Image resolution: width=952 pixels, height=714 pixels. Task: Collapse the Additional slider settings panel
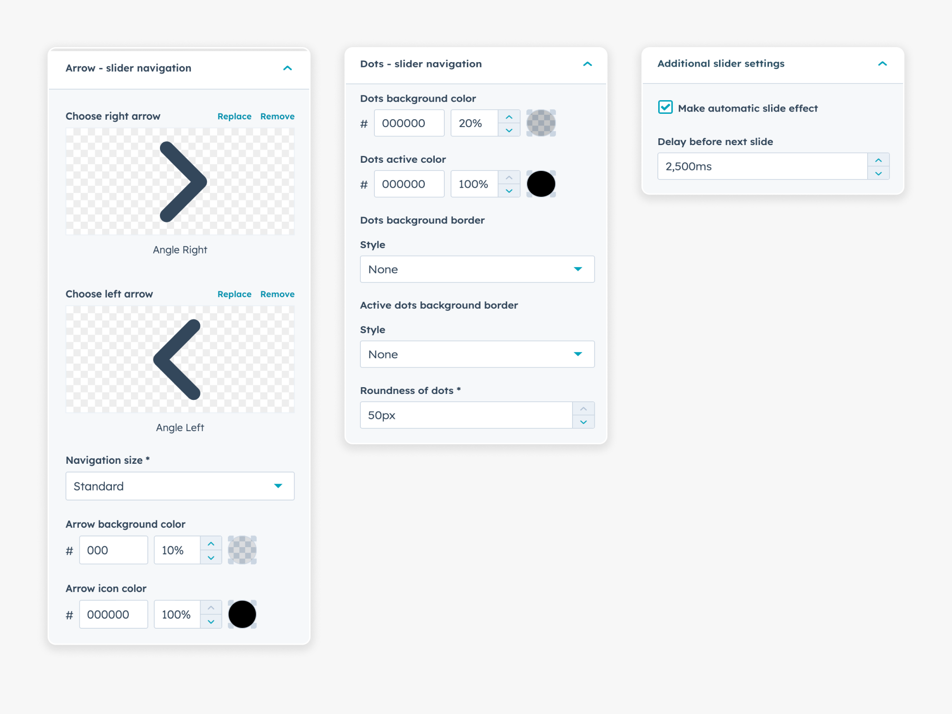point(883,64)
